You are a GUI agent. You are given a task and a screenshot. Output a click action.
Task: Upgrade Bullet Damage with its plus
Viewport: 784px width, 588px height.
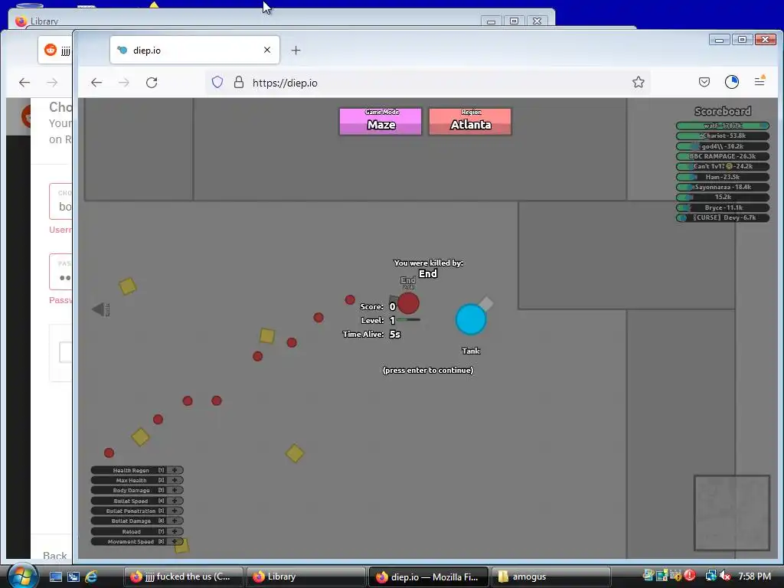tap(175, 521)
